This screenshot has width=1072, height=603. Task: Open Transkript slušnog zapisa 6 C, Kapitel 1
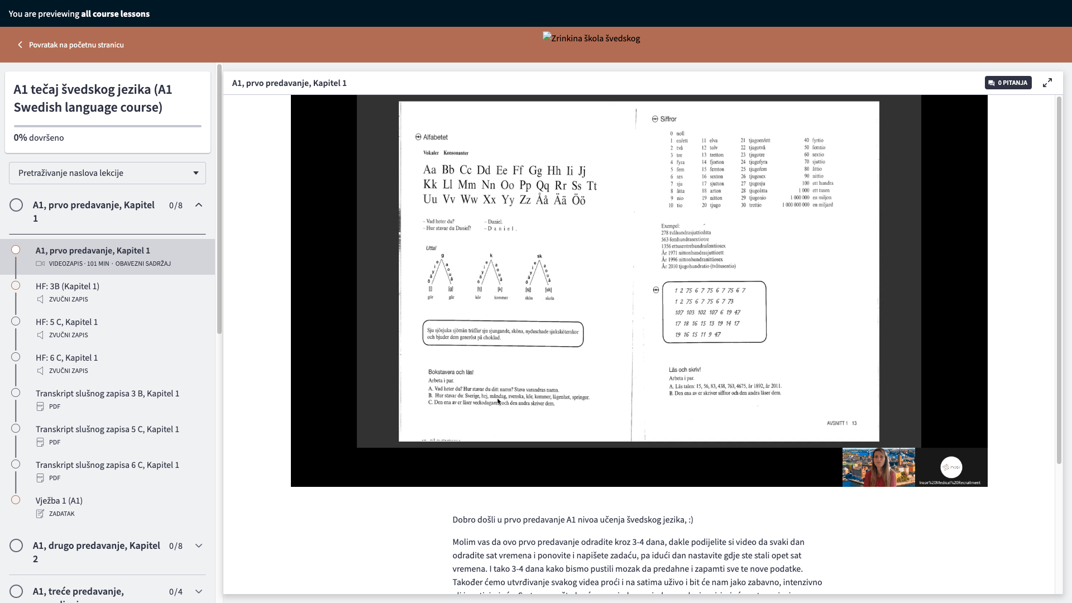[107, 471]
